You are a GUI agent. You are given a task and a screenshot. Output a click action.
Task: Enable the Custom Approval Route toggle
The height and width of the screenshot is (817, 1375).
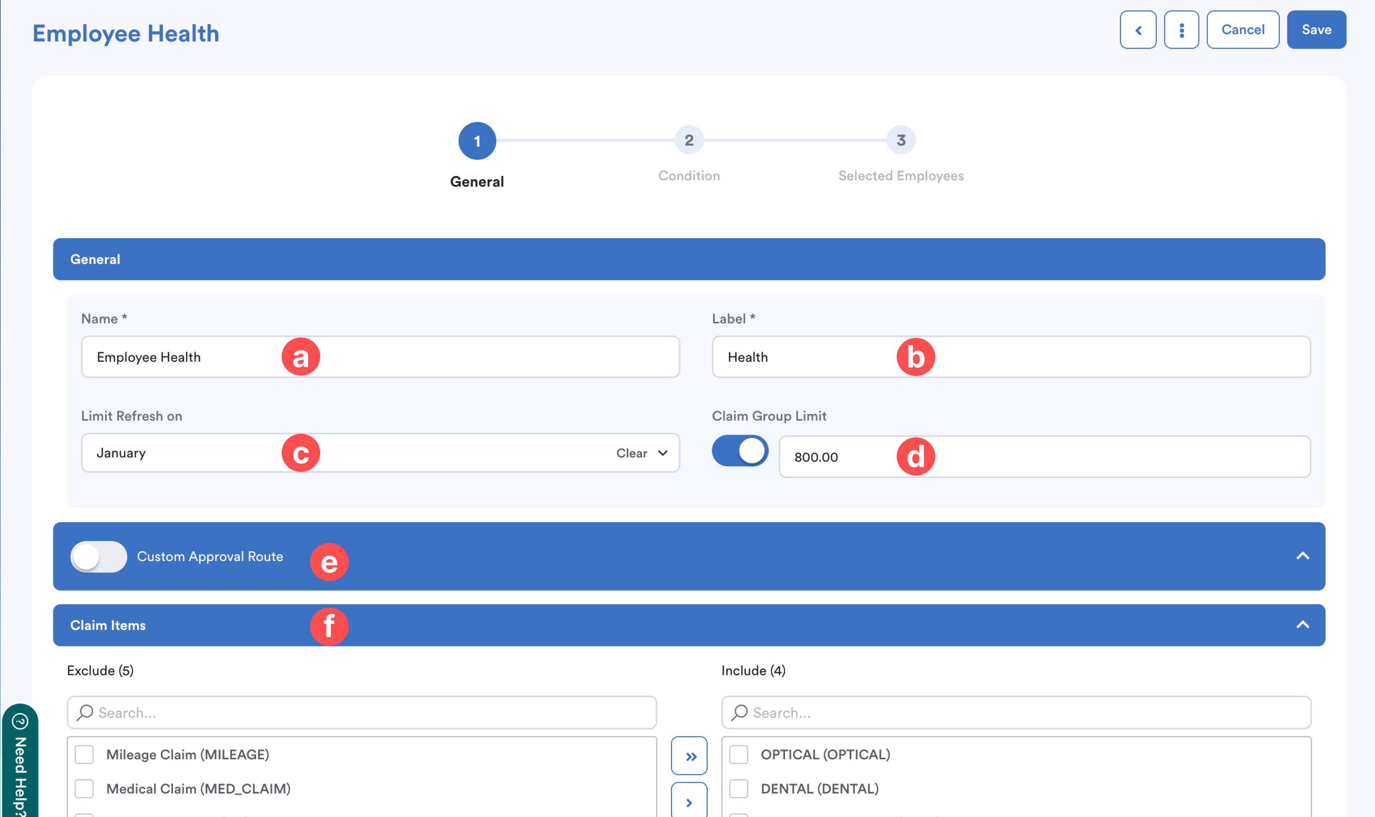(x=99, y=557)
